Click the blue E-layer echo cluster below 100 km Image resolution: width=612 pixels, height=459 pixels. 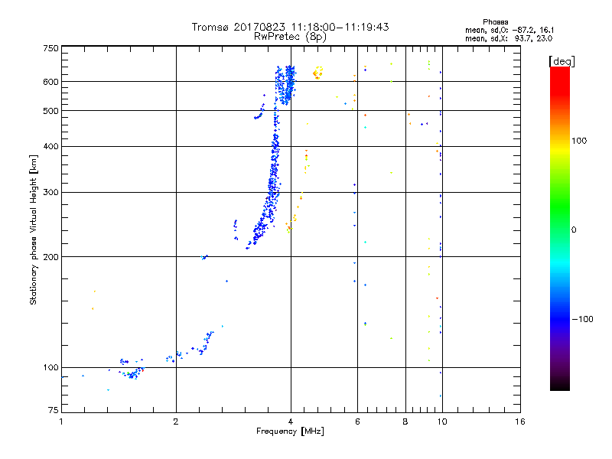click(132, 373)
